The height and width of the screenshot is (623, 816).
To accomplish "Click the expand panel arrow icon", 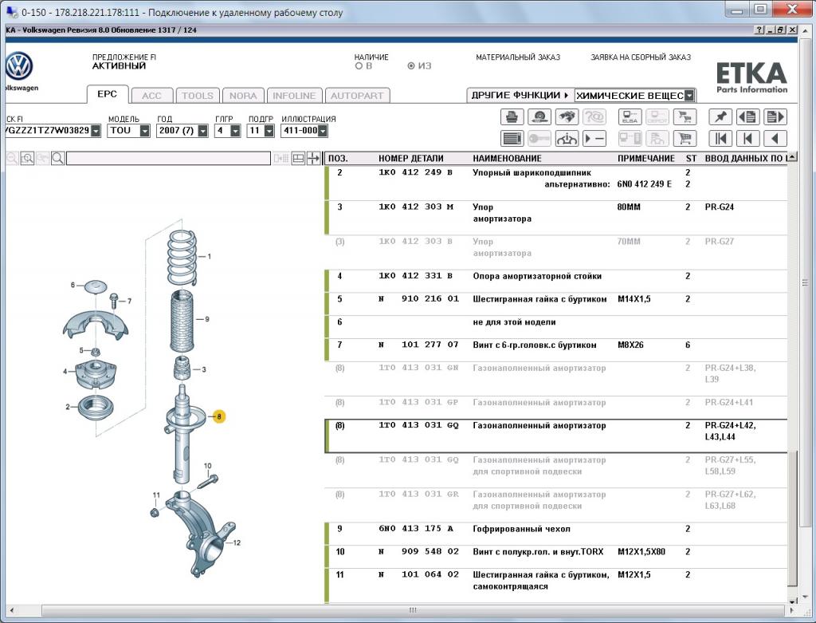I will coord(313,159).
